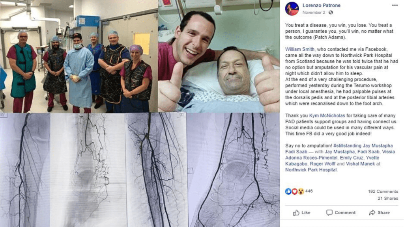Open the rightmost foot angiogram image
This screenshot has width=404, height=227.
pos(233,170)
